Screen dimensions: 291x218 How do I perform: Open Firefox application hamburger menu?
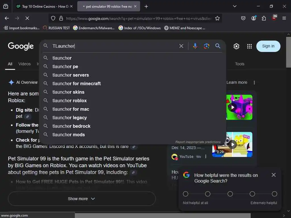tap(284, 18)
